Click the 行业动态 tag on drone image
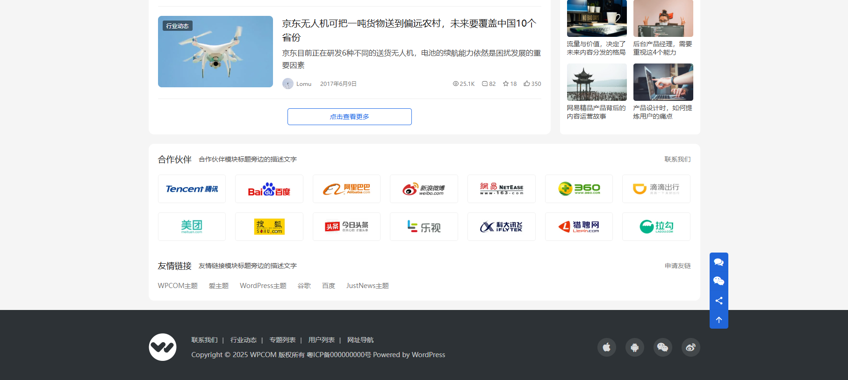The width and height of the screenshot is (848, 380). point(178,26)
